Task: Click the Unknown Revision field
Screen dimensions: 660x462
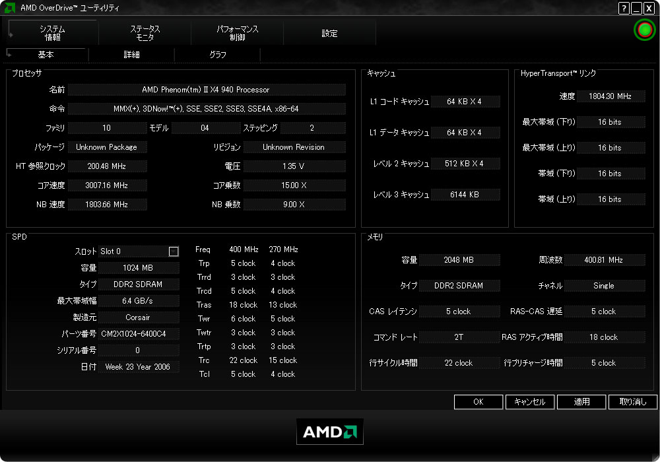Action: tap(294, 147)
